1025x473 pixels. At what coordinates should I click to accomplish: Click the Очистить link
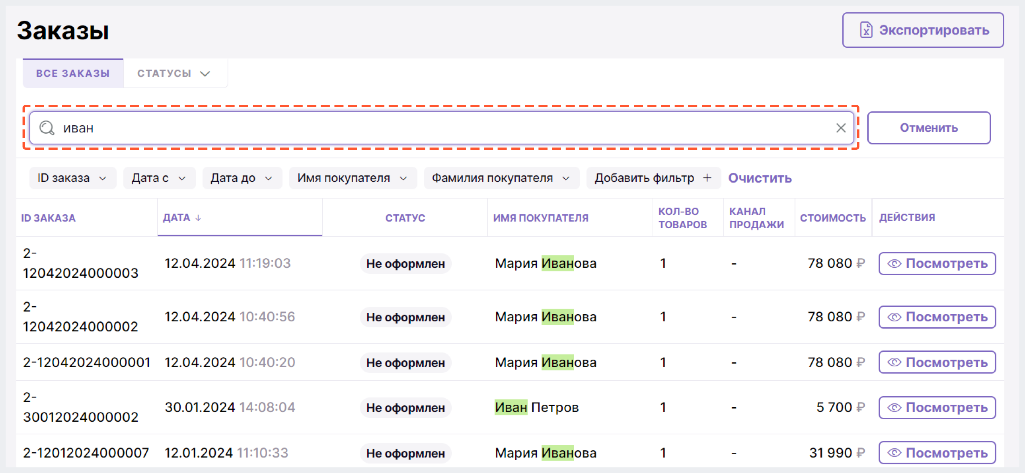760,178
